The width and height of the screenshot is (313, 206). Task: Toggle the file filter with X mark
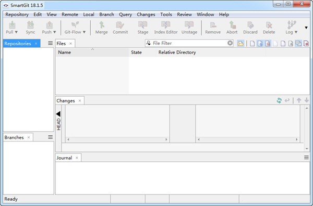pos(291,43)
